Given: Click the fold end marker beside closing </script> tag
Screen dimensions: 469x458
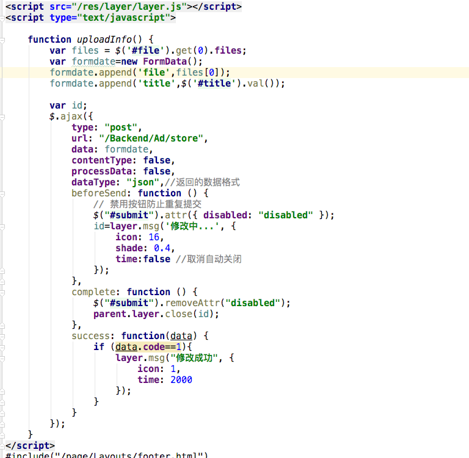Looking at the screenshot, I should (x=2, y=446).
